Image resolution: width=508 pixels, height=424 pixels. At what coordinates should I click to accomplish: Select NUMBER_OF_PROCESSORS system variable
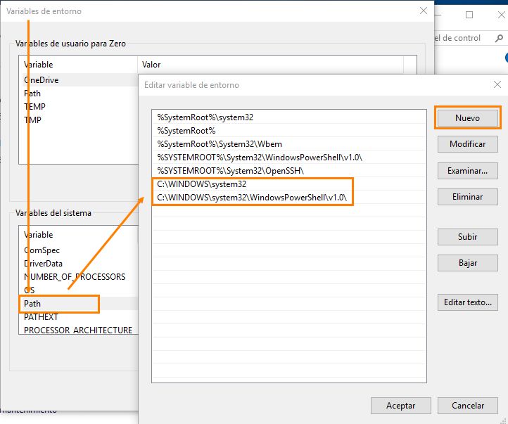[x=79, y=277]
